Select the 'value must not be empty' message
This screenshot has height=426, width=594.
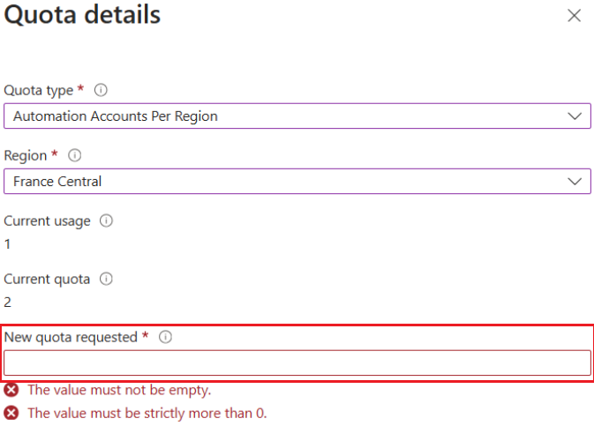(119, 390)
